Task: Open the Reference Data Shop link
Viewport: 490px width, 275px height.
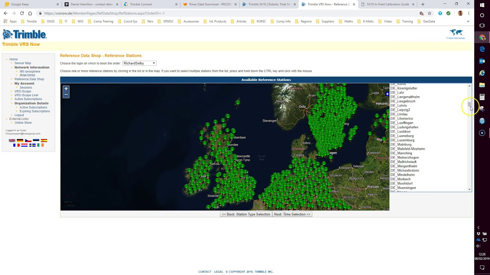Action: (29, 79)
